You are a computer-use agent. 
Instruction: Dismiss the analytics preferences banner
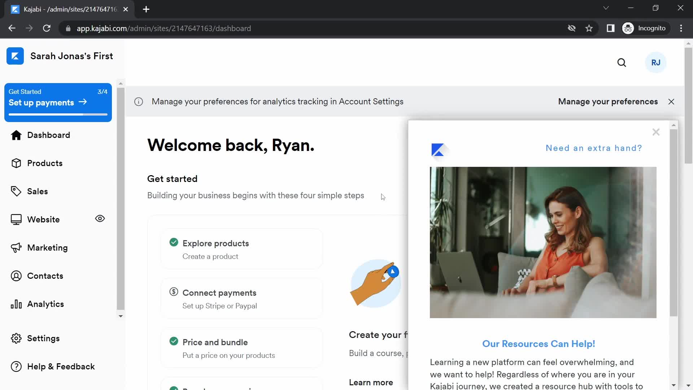672,101
